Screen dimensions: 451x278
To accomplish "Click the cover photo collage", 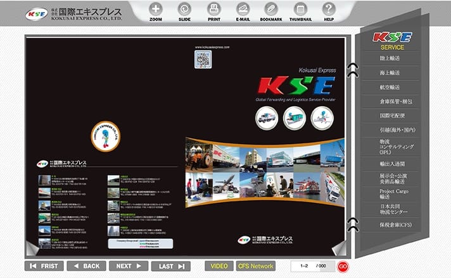I will point(265,172).
